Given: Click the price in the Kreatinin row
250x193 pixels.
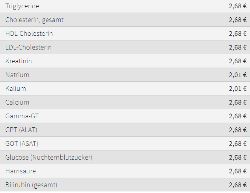Looking at the screenshot, I should [x=237, y=61].
